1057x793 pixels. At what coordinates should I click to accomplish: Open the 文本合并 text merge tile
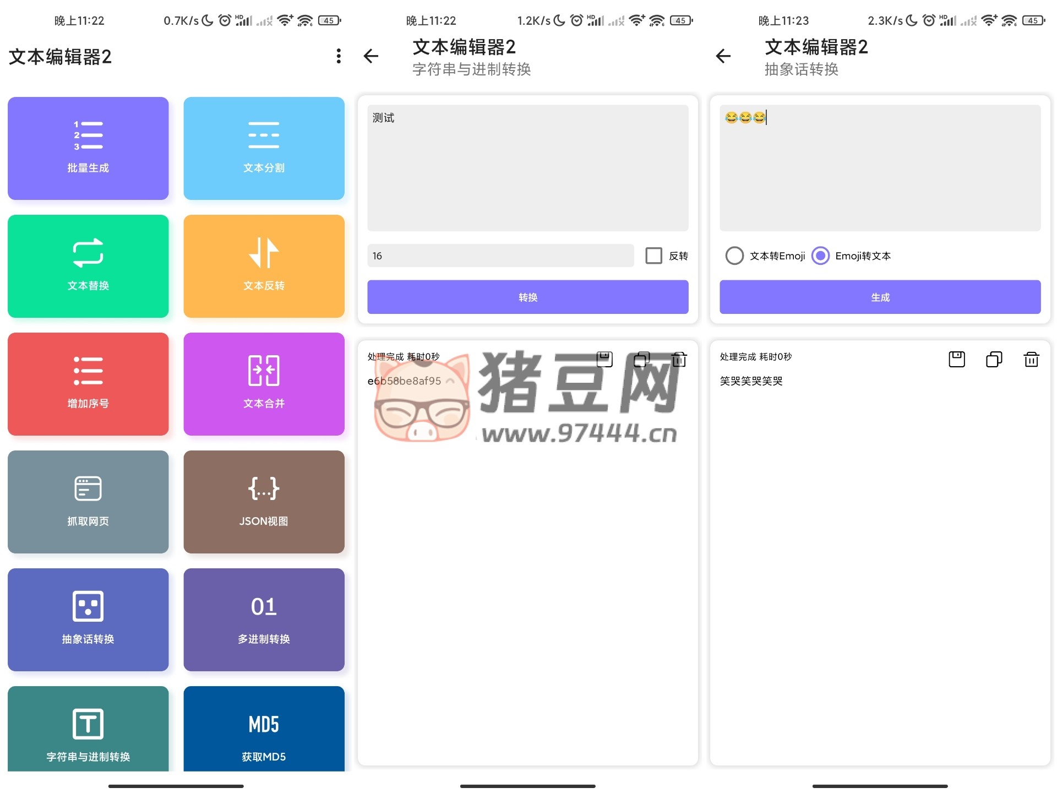(x=264, y=384)
